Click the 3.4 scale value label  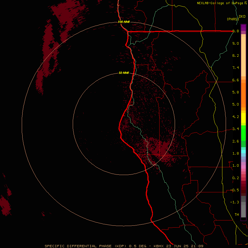236,129
